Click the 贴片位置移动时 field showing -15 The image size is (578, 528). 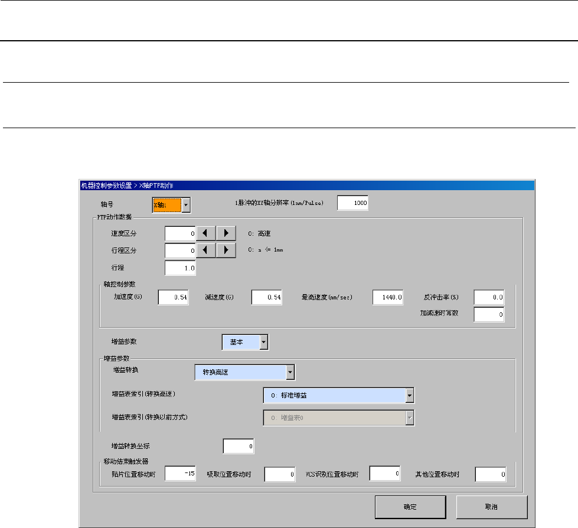pyautogui.click(x=181, y=474)
